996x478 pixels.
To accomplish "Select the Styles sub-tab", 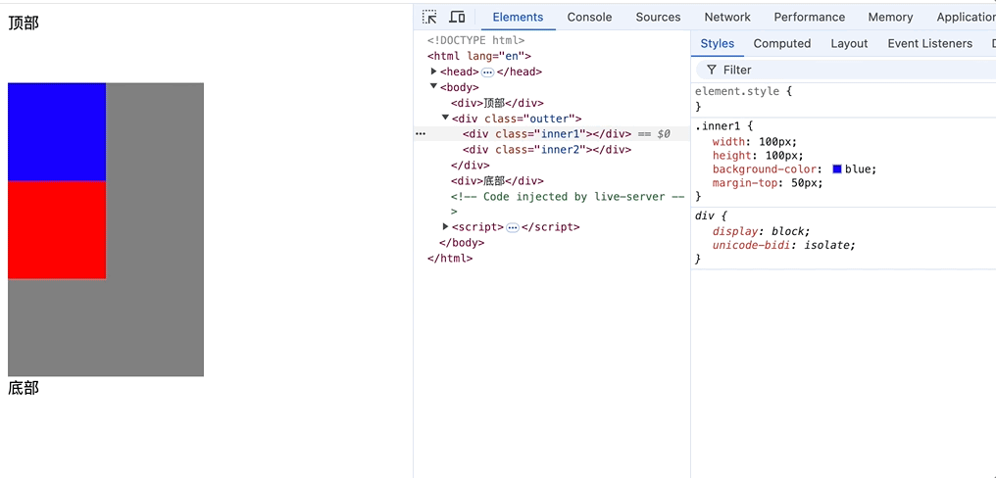I will tap(718, 44).
